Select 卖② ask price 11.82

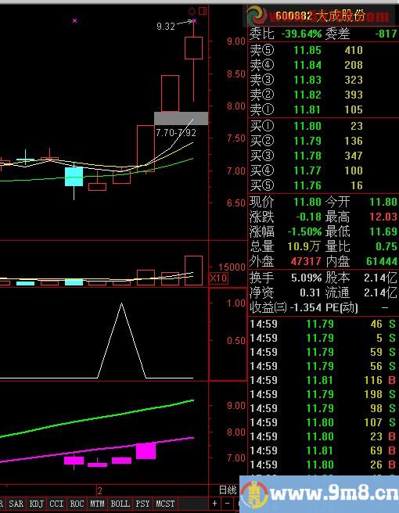307,95
